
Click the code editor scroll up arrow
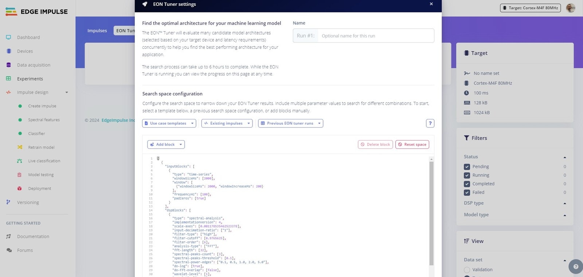tap(431, 159)
